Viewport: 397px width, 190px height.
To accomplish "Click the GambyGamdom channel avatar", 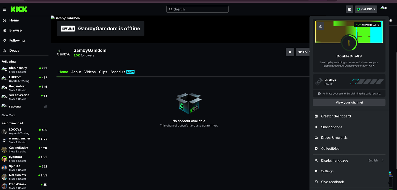I will click(x=63, y=52).
